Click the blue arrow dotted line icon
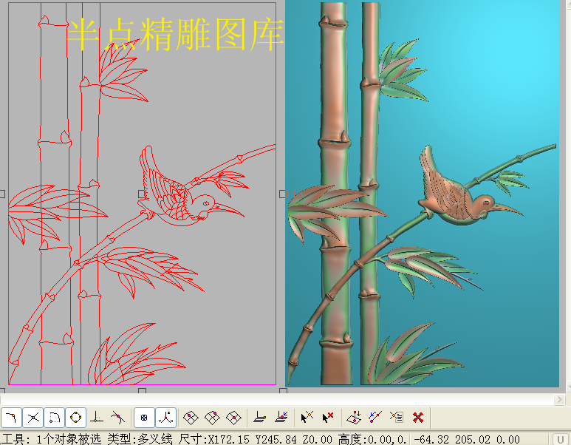 click(x=375, y=418)
